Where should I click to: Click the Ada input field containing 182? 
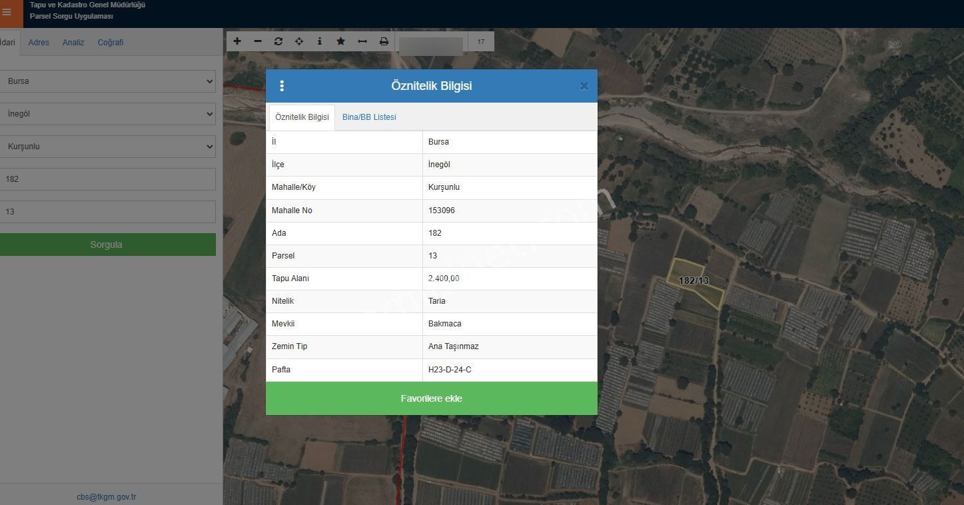point(108,179)
